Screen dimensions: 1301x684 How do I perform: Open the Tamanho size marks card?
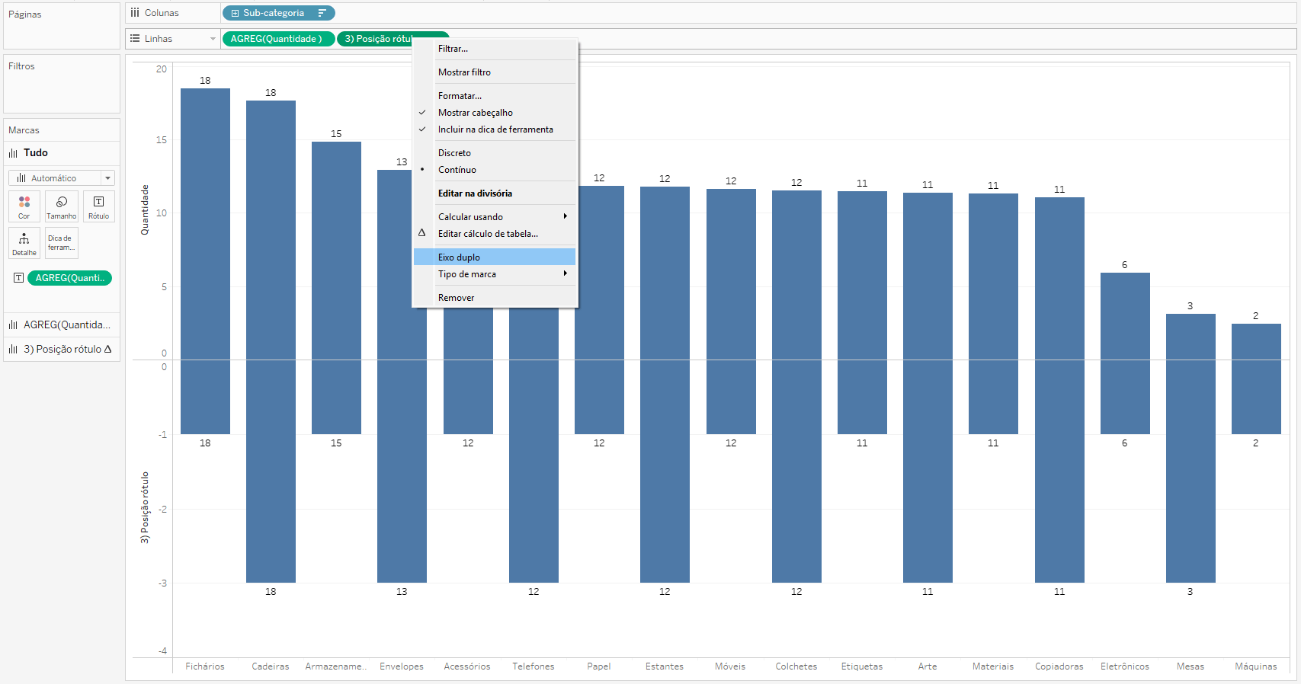point(61,206)
